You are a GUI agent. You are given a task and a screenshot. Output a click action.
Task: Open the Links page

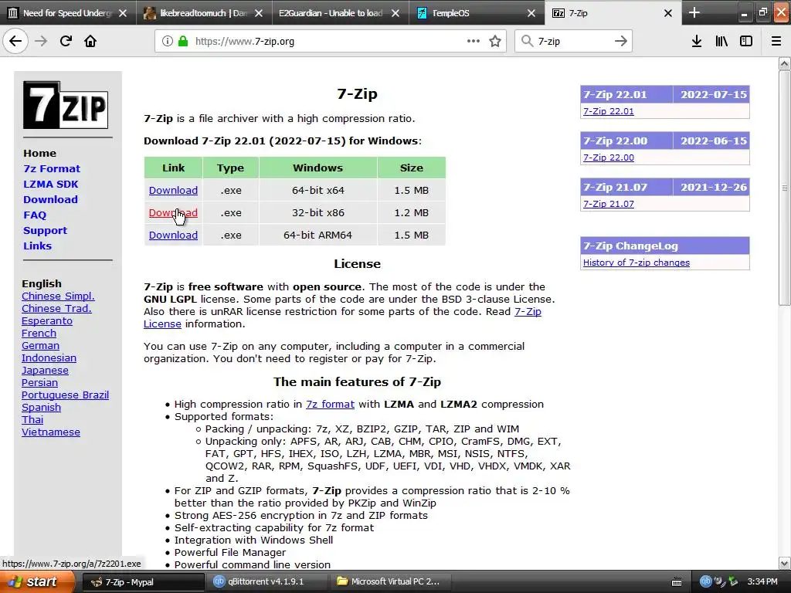[37, 246]
